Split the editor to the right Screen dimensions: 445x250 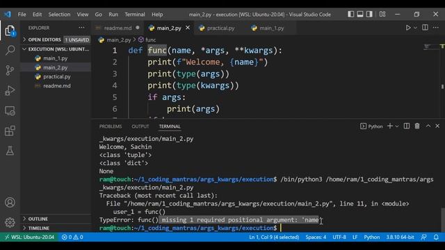pos(425,28)
